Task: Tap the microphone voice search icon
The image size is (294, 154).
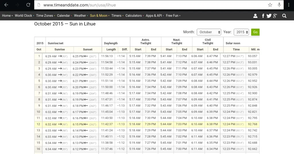Action: [x=279, y=5]
